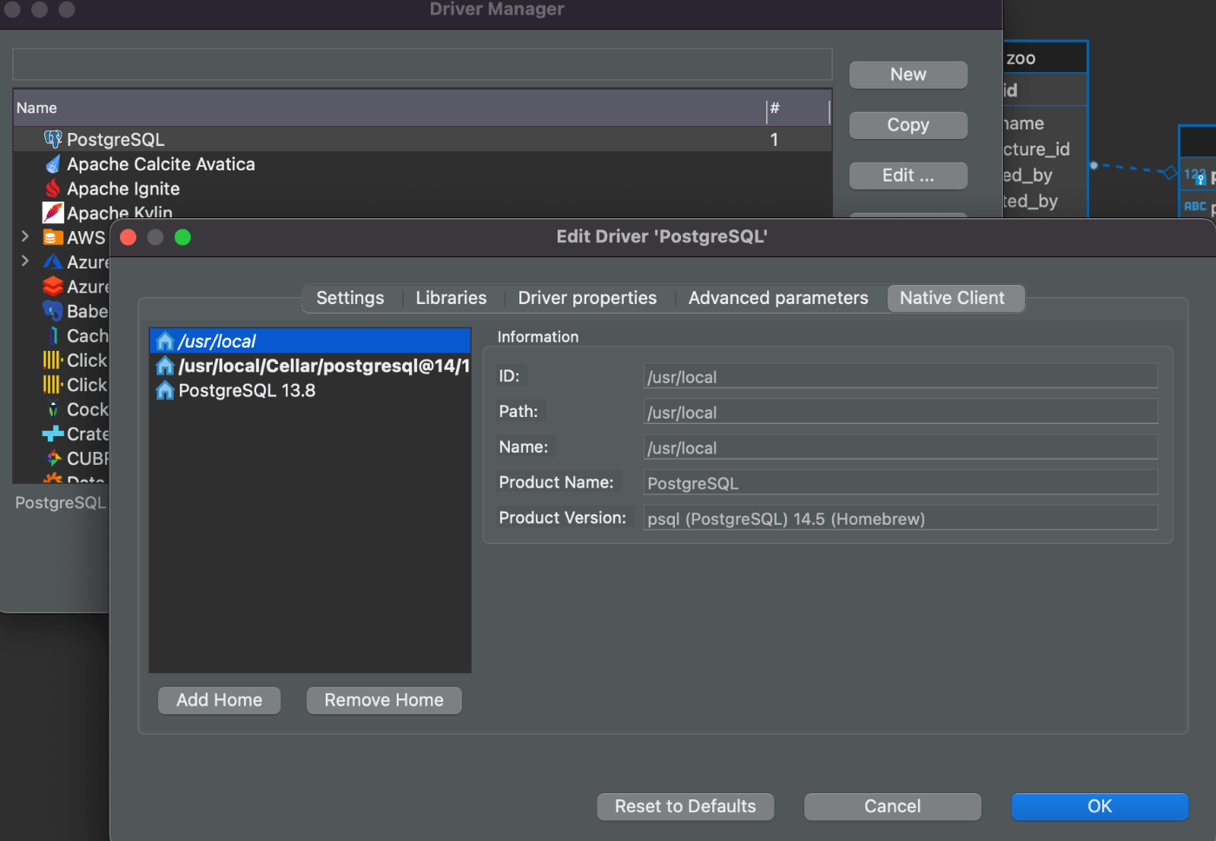Select the Apache Kylin driver

click(x=422, y=210)
